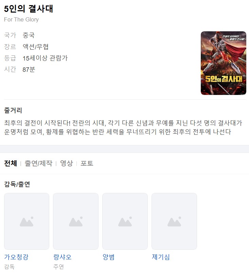Click the movie title 5인의 결사대
Screen dimensions: 249x277
coord(29,9)
